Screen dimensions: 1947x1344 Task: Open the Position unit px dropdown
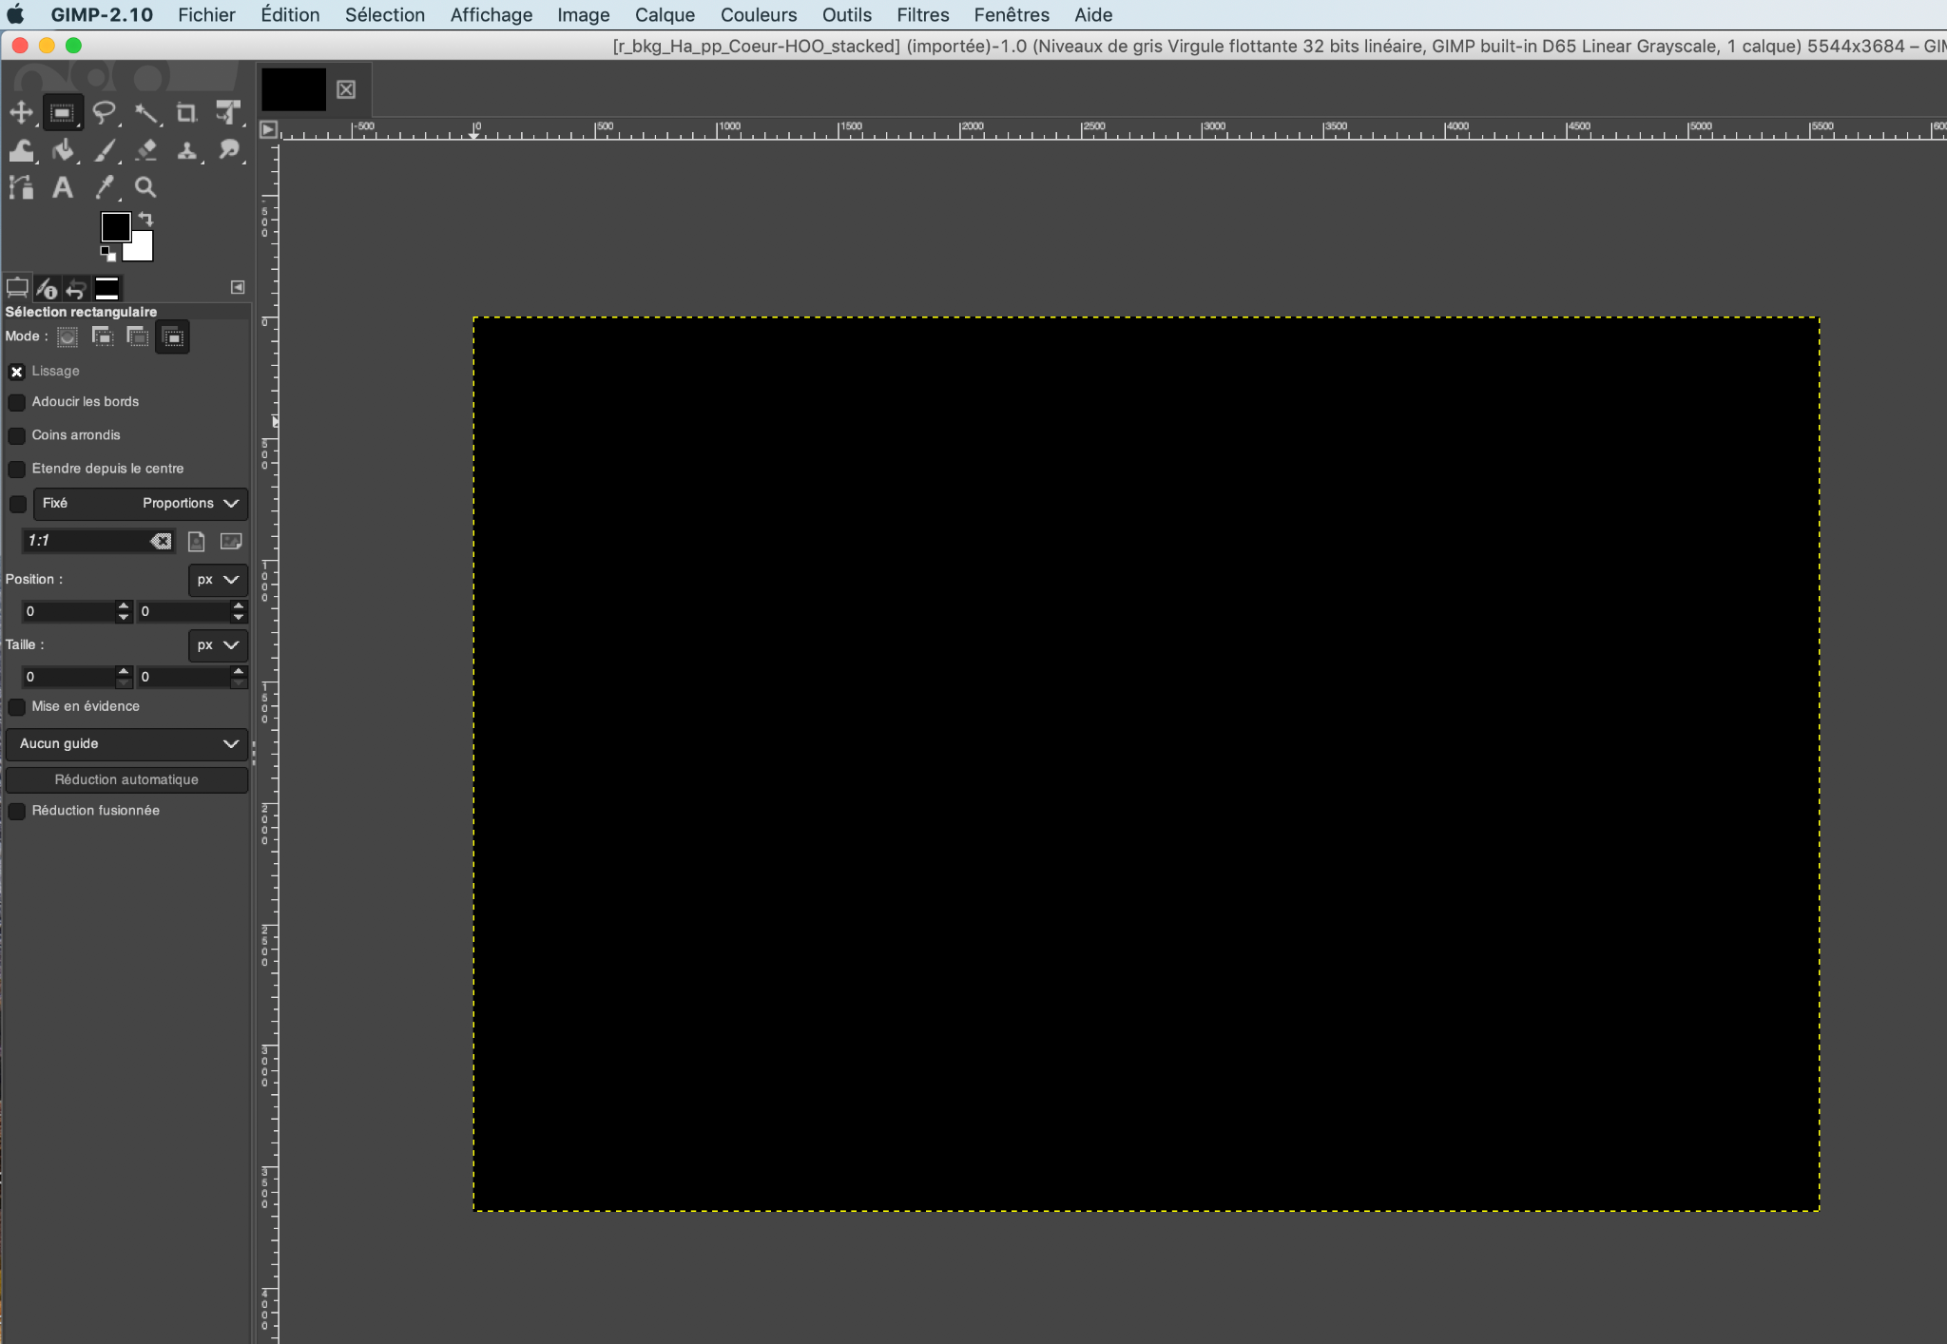218,580
